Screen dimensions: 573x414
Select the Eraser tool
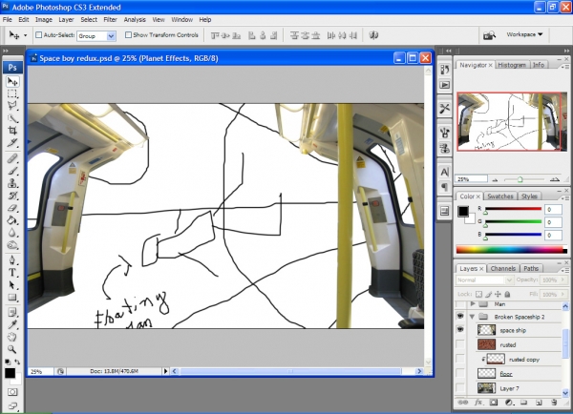(12, 208)
